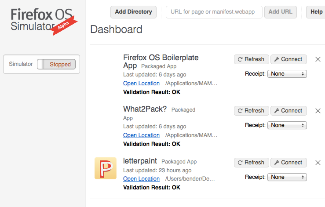This screenshot has height=207, width=325.
Task: Open the Help button
Action: (x=316, y=12)
